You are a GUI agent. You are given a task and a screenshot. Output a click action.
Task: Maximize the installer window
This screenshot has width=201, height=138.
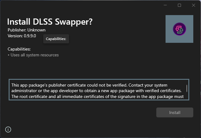click(x=179, y=5)
